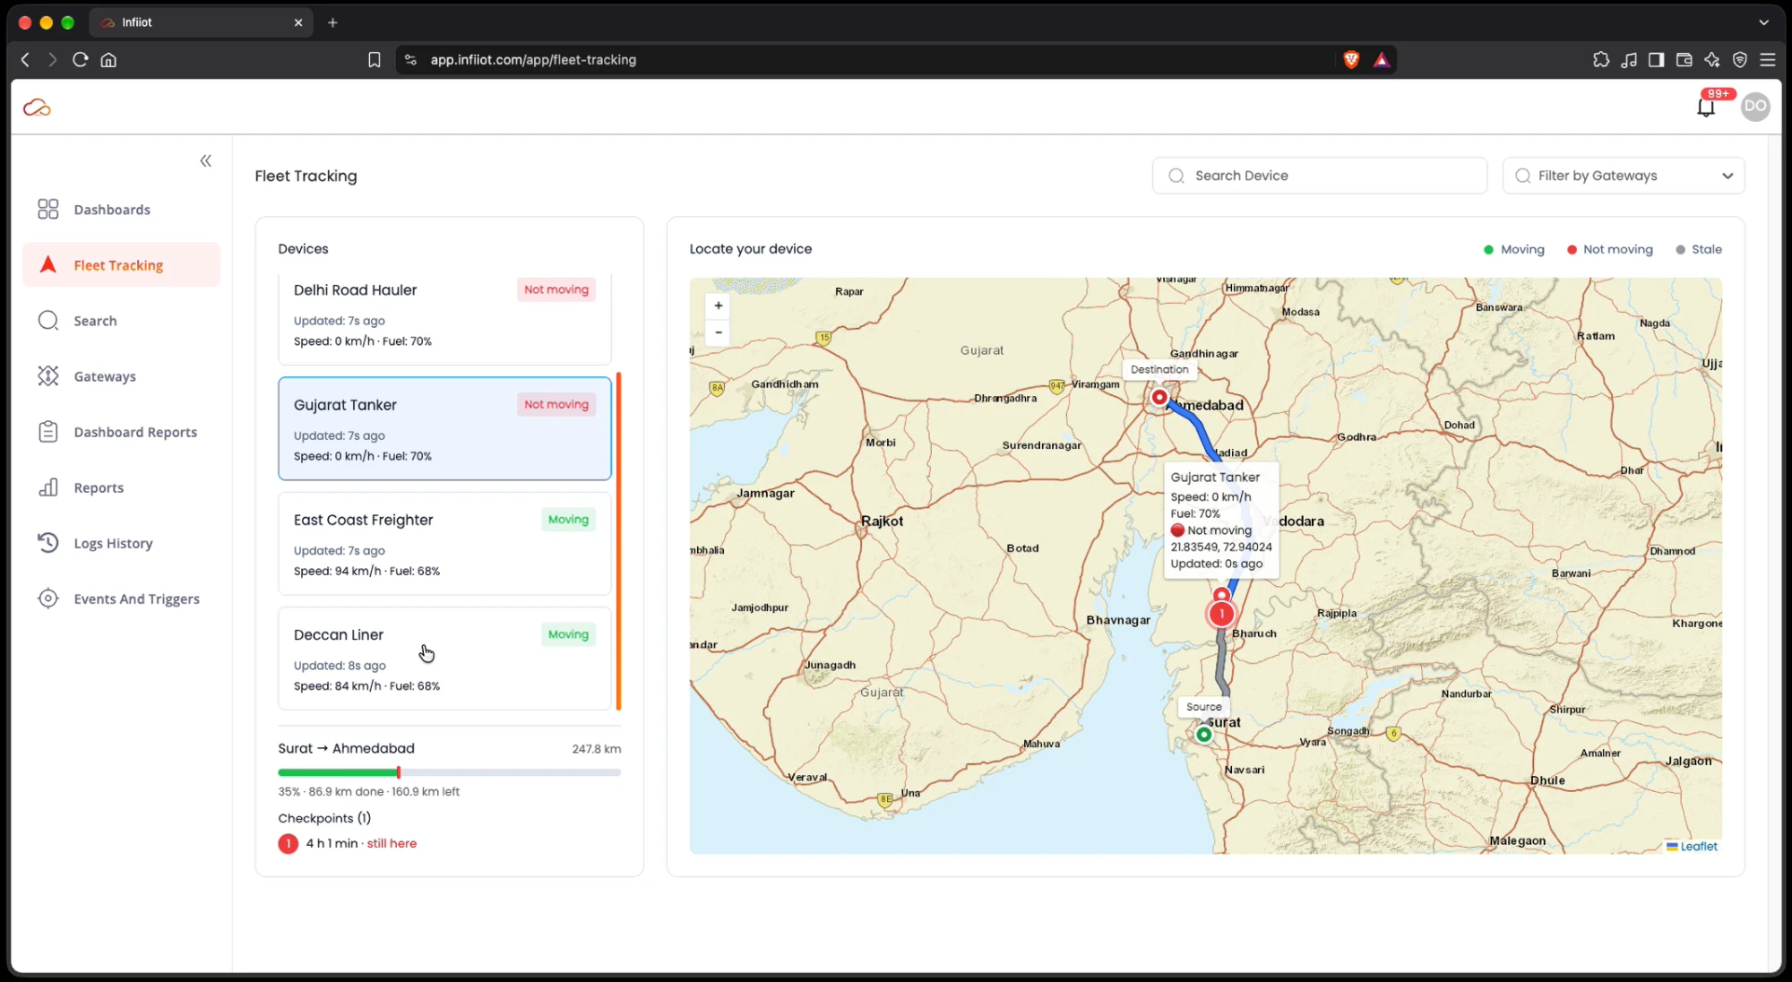
Task: Reload the page
Action: coord(81,59)
